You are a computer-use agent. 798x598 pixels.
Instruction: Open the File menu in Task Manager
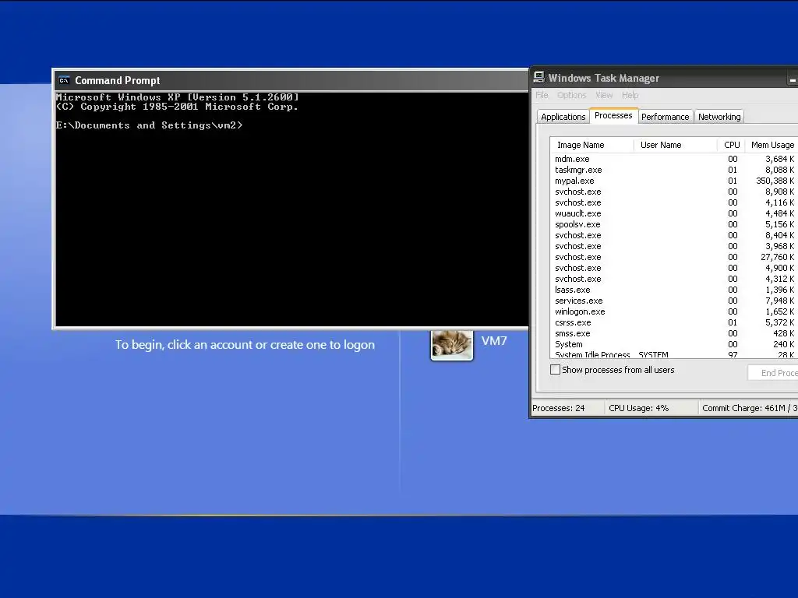(x=542, y=95)
